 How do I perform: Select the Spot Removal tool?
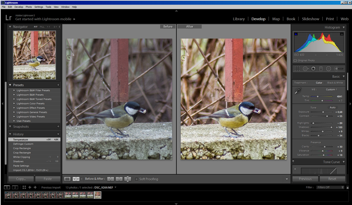point(306,68)
